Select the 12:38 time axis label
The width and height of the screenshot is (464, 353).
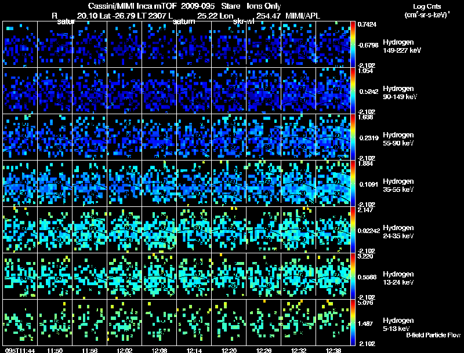(x=333, y=351)
